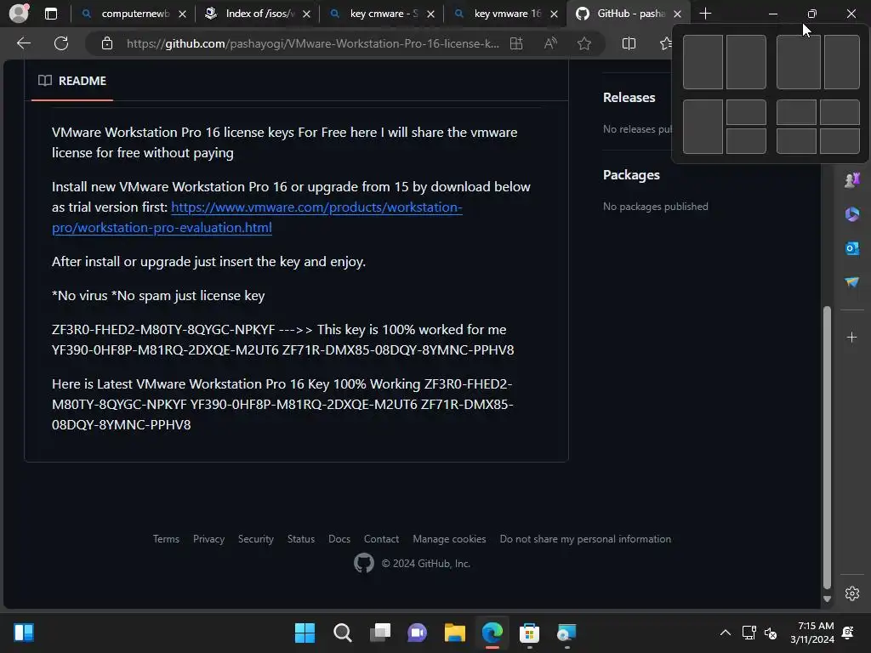This screenshot has width=871, height=653.
Task: Close the Index of /isos tab
Action: pos(306,14)
